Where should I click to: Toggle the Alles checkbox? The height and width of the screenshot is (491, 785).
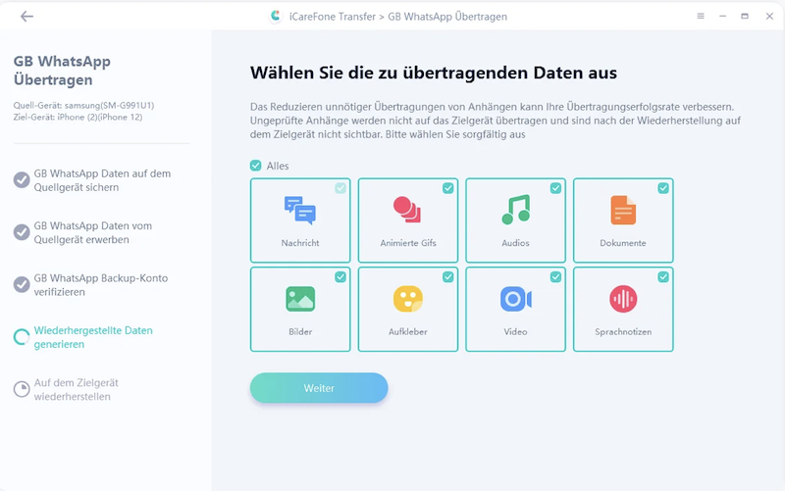coord(256,166)
